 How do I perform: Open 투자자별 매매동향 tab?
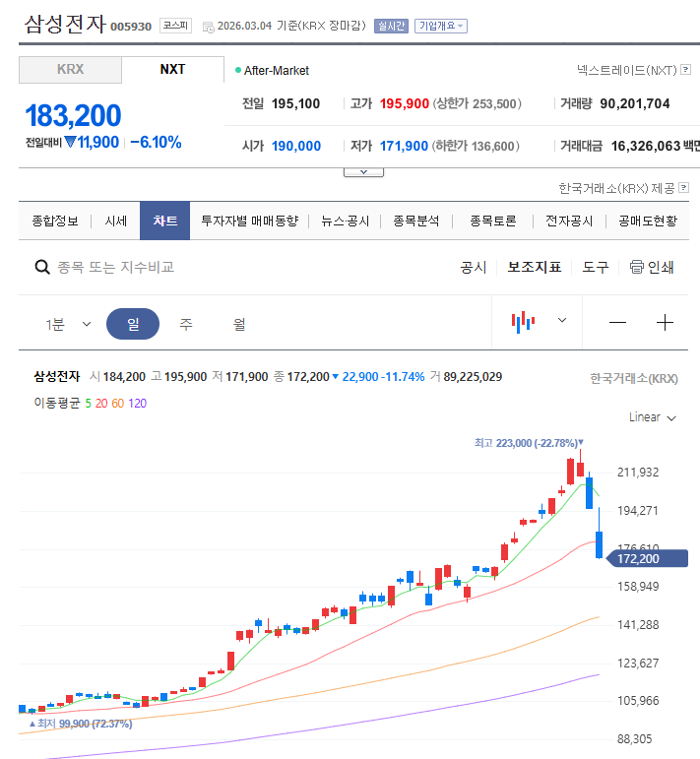[249, 221]
